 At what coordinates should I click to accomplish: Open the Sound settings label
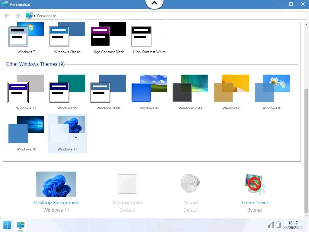[x=191, y=203]
